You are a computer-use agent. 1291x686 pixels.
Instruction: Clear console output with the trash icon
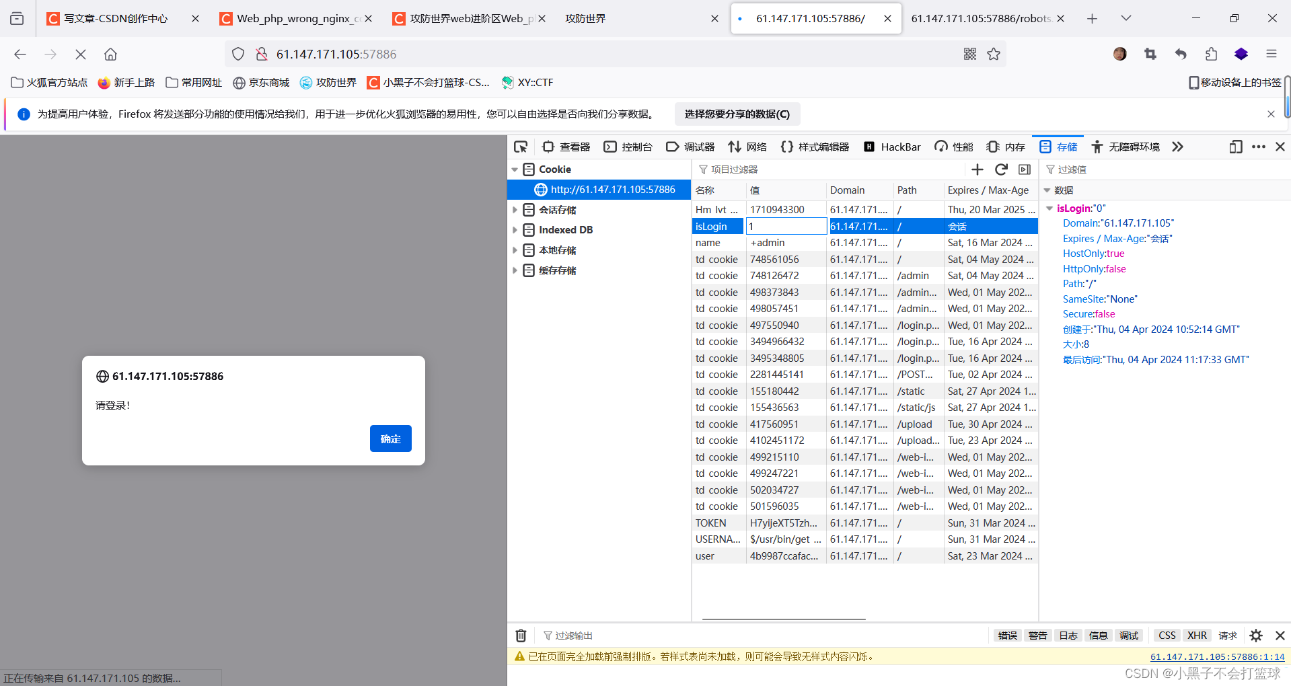point(520,635)
